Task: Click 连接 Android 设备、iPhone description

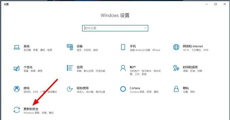Action: pyautogui.click(x=145, y=50)
